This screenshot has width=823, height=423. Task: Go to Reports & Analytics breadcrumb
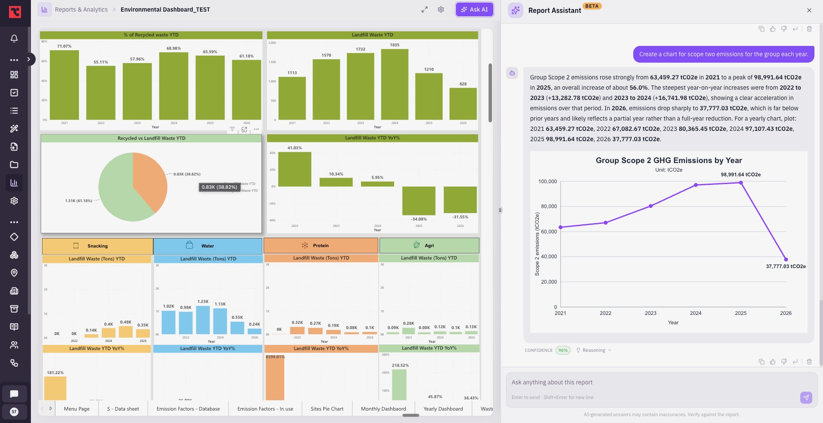click(x=81, y=9)
